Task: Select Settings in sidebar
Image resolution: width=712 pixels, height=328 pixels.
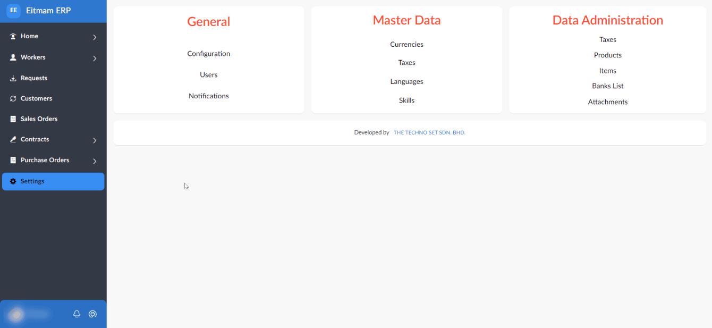Action: pos(53,181)
